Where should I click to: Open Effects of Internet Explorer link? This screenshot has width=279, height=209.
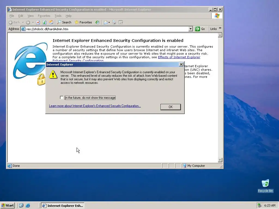(179, 57)
